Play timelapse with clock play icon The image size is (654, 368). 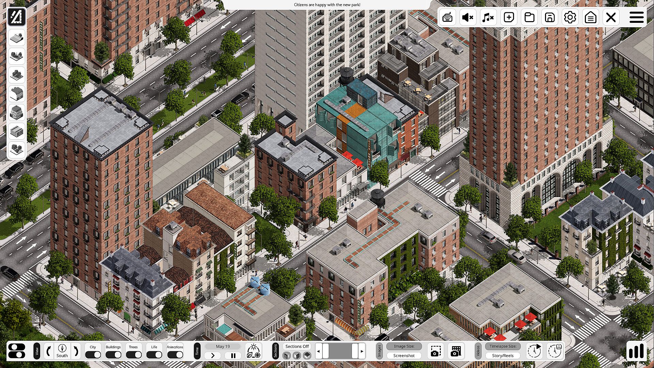(x=534, y=351)
